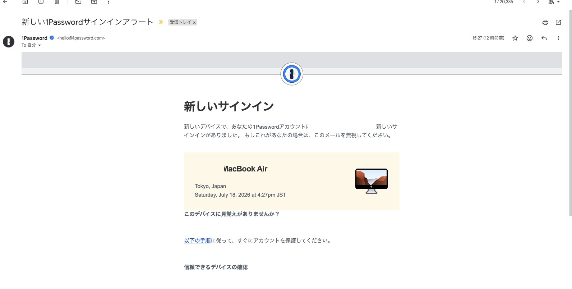Add an emoji reaction to the message
The height and width of the screenshot is (289, 572).
point(530,38)
